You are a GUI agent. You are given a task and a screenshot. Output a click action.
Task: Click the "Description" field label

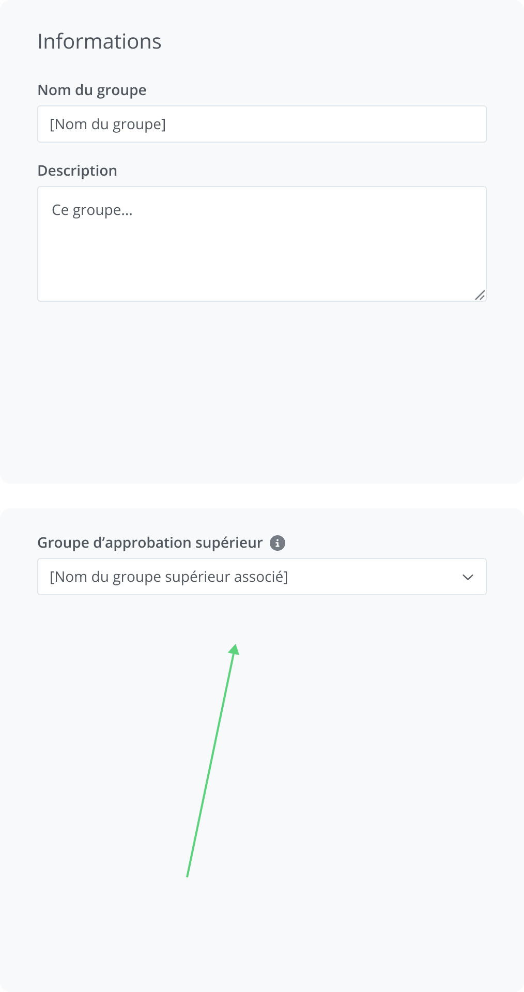point(78,171)
